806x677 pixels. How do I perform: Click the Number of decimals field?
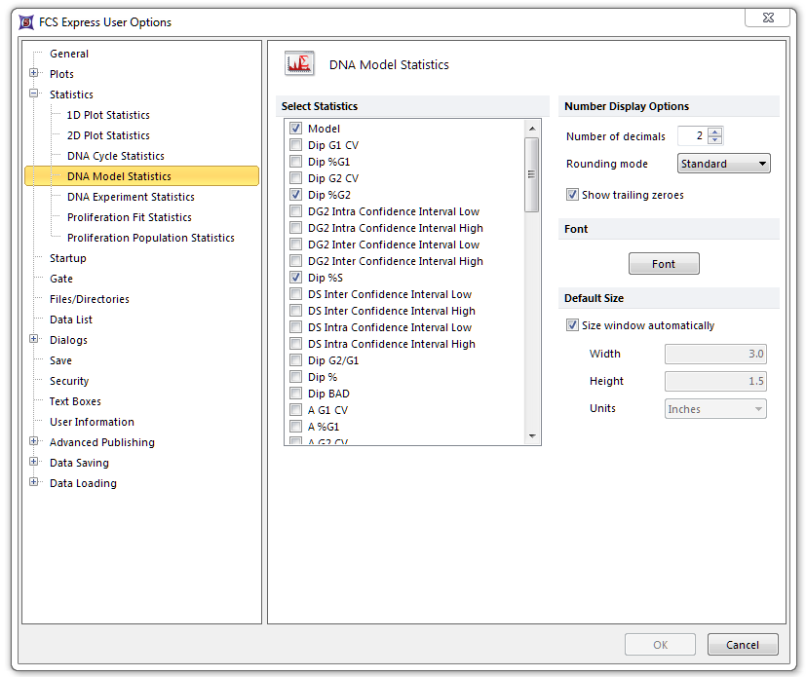pyautogui.click(x=692, y=136)
